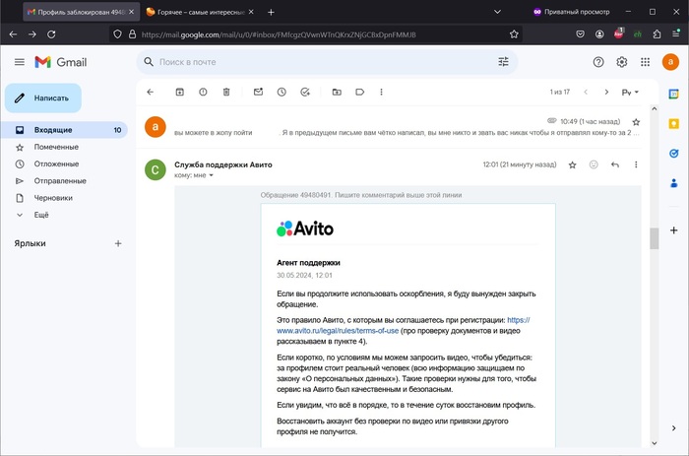689x456 pixels.
Task: Star the first collapsed message
Action: coord(636,121)
